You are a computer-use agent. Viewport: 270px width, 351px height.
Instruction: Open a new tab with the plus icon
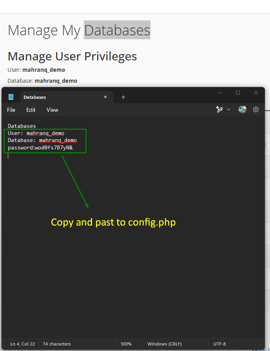123,97
